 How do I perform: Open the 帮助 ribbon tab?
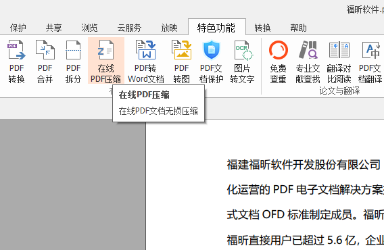pyautogui.click(x=298, y=28)
